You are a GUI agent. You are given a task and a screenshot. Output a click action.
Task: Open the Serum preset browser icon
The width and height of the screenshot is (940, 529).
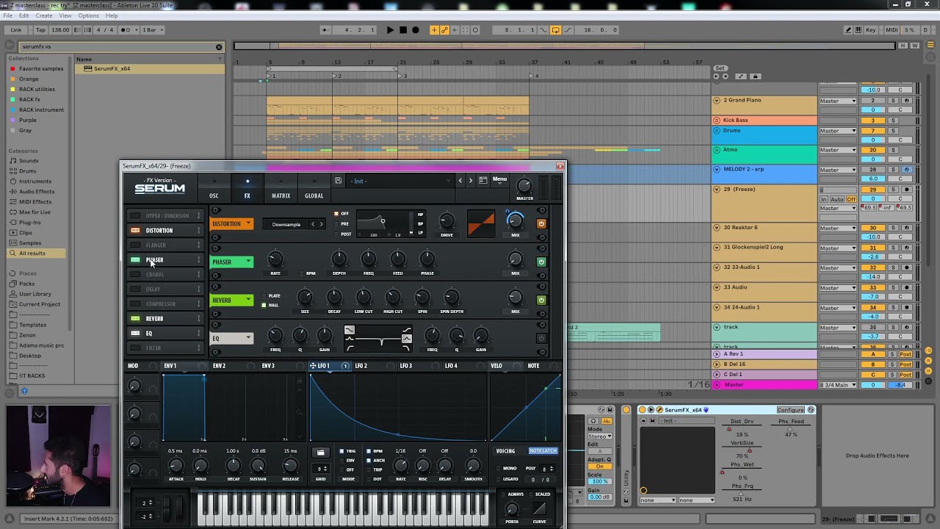point(482,181)
